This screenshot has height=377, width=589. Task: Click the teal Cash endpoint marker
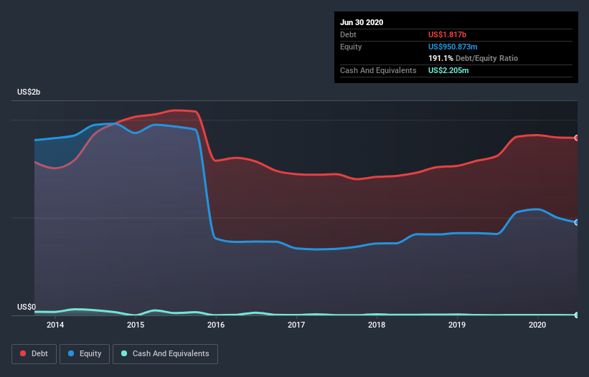tap(577, 315)
